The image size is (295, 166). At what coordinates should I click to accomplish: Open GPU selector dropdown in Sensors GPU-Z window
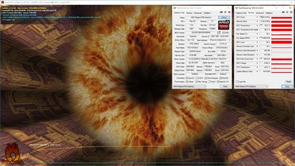pyautogui.click(x=251, y=86)
